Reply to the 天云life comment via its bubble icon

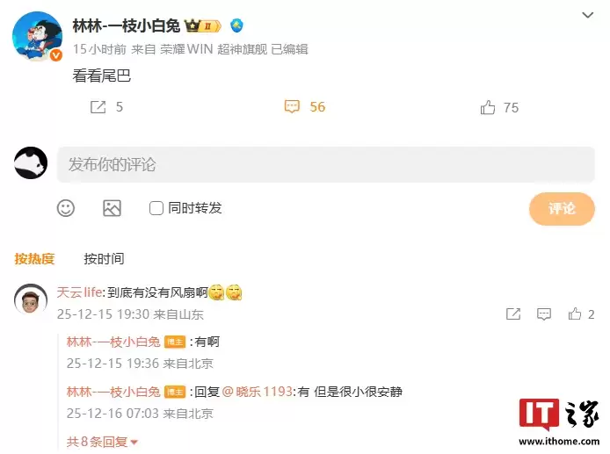[544, 313]
